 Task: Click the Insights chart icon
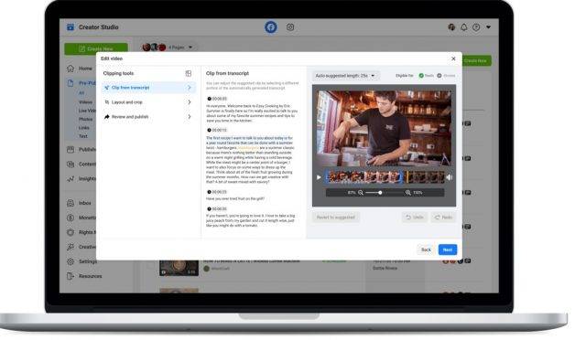(71, 179)
